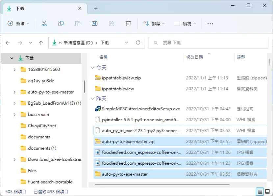The height and width of the screenshot is (196, 273).
Task: Click the Rename icon in toolbar
Action: (x=94, y=23)
